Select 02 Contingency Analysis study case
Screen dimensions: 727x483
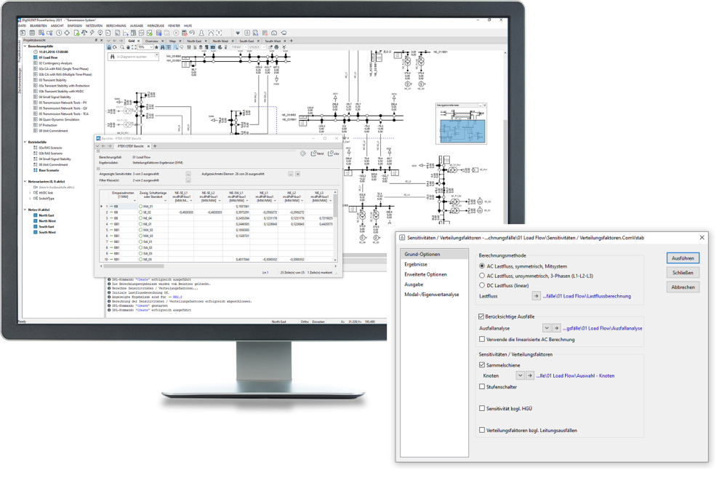click(x=56, y=63)
